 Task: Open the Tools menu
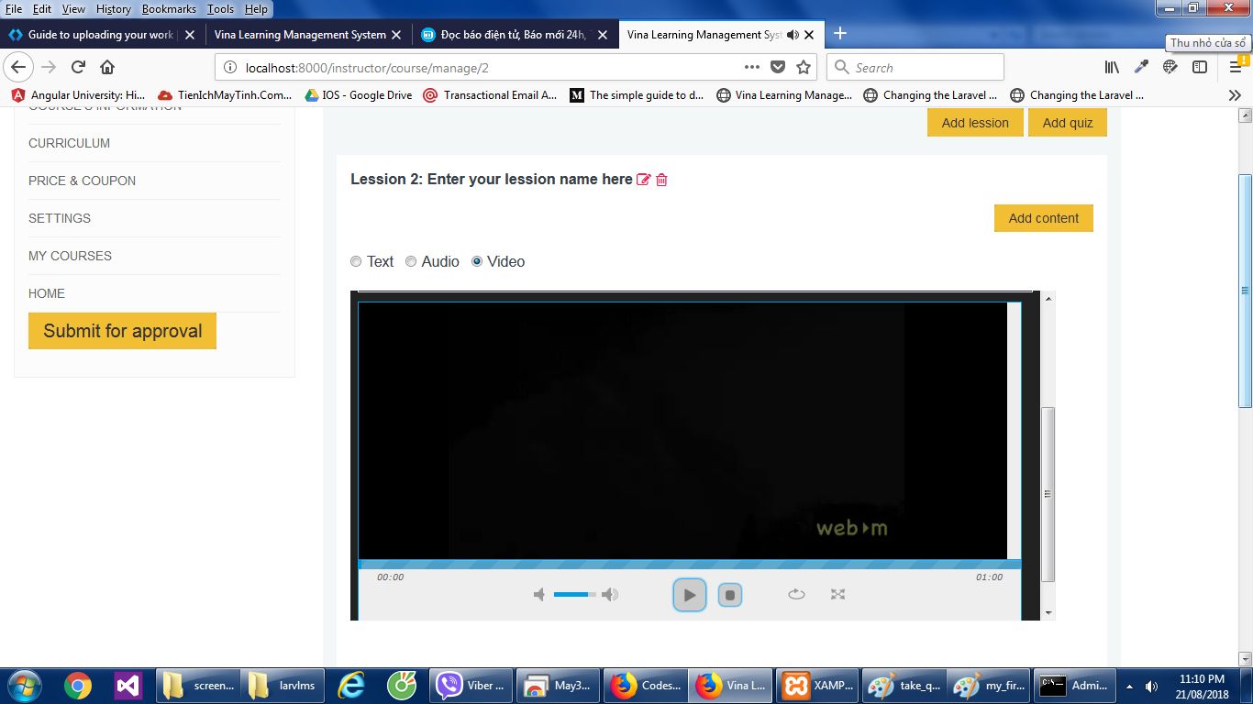coord(220,9)
